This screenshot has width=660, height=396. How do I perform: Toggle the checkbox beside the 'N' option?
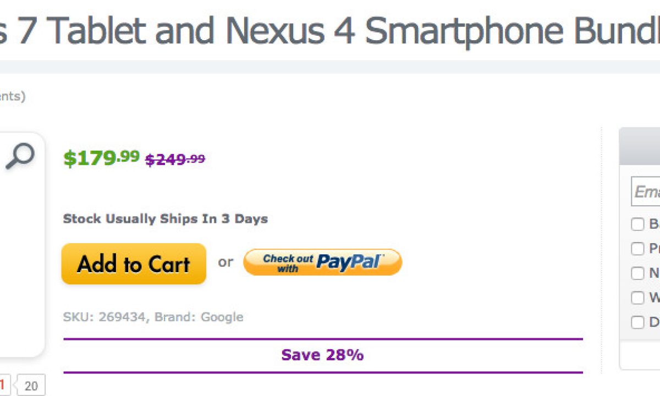(x=637, y=273)
